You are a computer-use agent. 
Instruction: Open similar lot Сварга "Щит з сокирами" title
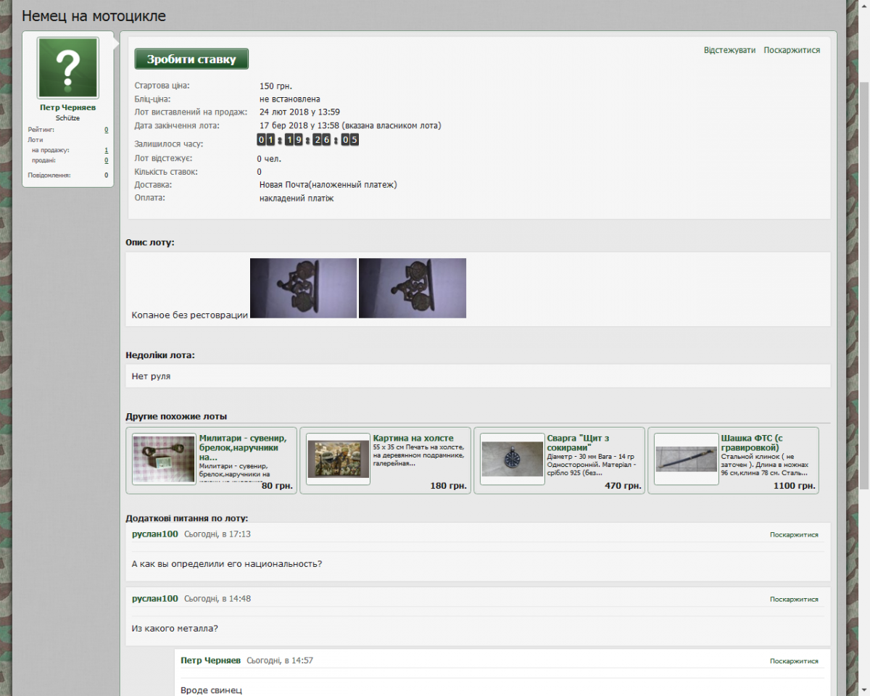click(x=579, y=442)
